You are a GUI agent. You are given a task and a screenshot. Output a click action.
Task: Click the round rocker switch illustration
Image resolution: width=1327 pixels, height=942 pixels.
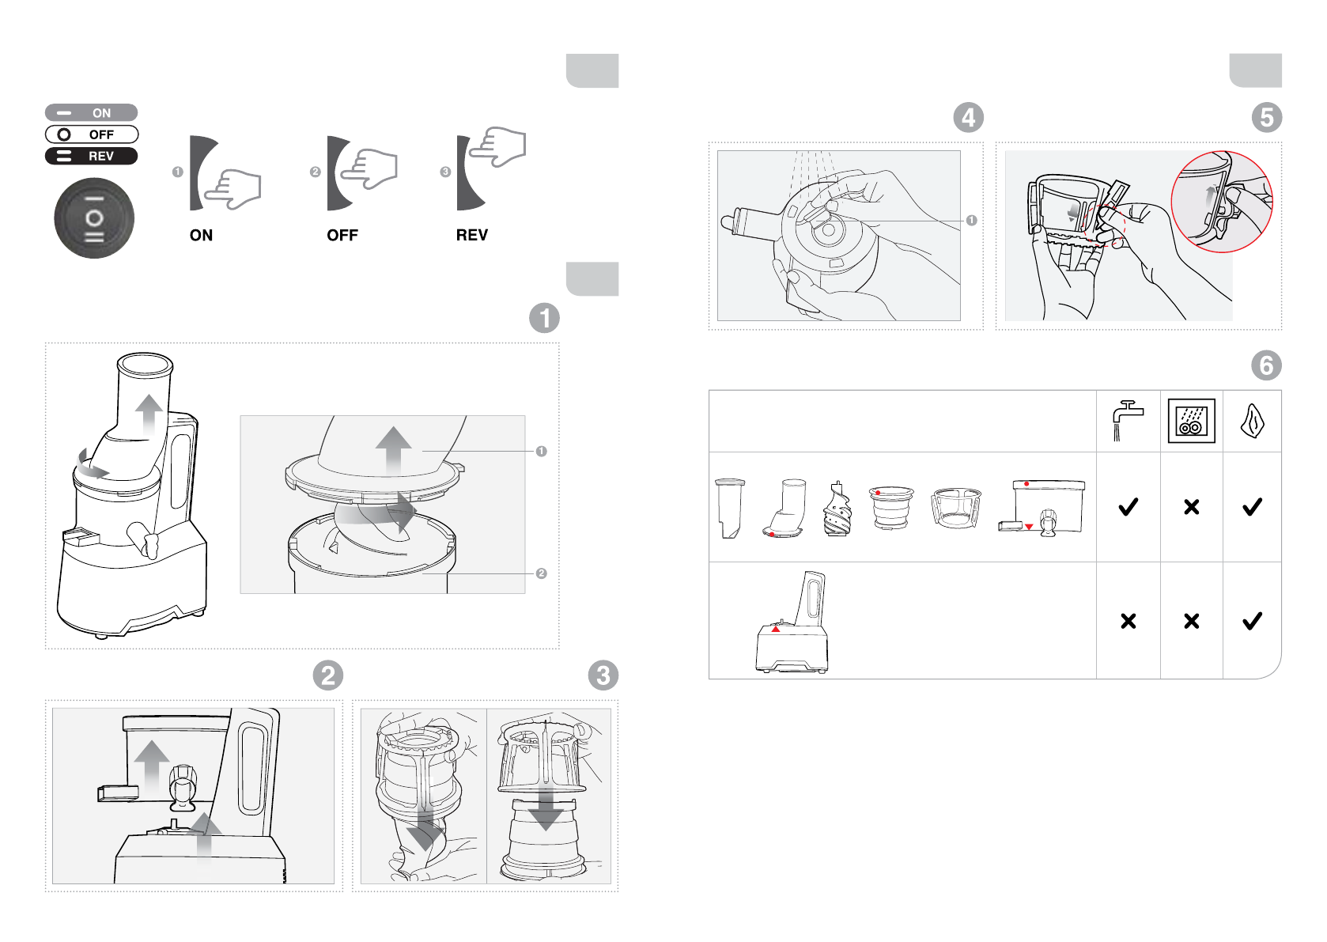[94, 218]
